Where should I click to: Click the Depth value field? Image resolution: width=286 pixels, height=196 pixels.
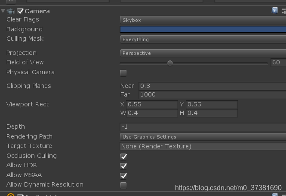(x=203, y=127)
